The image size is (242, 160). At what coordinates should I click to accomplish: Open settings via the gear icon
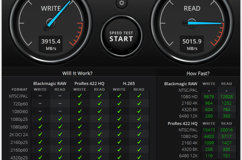coord(122,3)
